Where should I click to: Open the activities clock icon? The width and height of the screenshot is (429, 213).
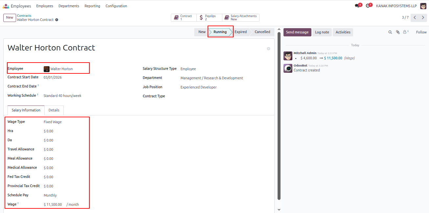point(368,6)
